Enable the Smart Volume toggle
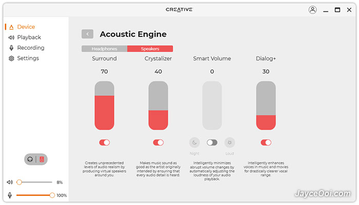The height and width of the screenshot is (205, 359). click(x=212, y=142)
